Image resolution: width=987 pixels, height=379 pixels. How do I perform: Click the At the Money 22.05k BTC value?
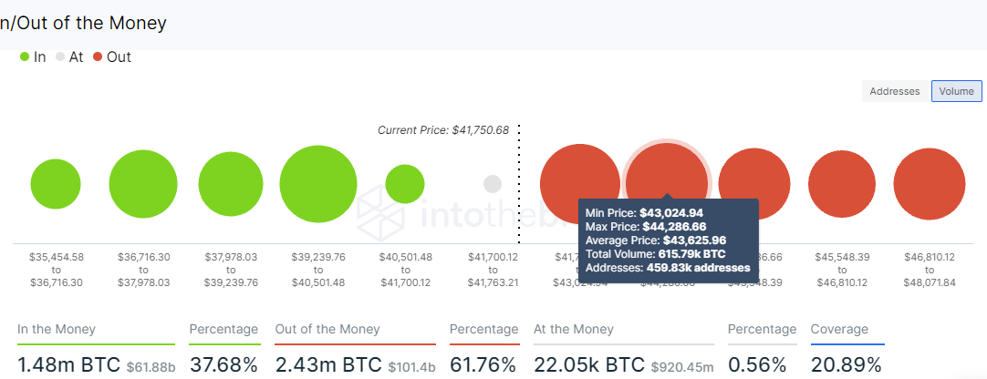click(589, 364)
